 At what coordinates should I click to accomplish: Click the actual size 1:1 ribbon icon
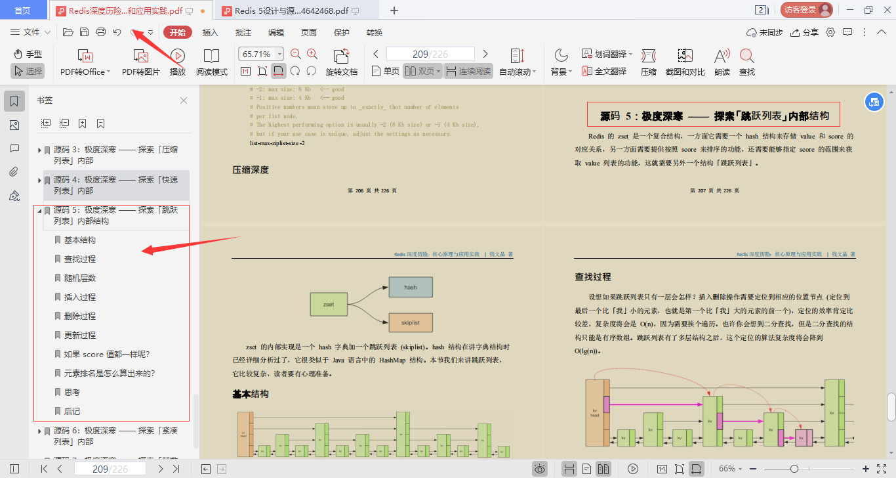[246, 71]
